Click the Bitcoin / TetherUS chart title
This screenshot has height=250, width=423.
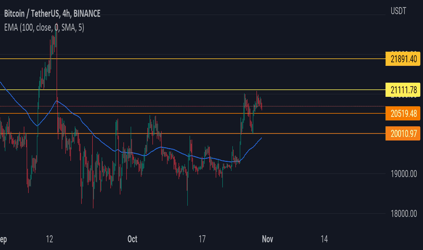click(52, 14)
